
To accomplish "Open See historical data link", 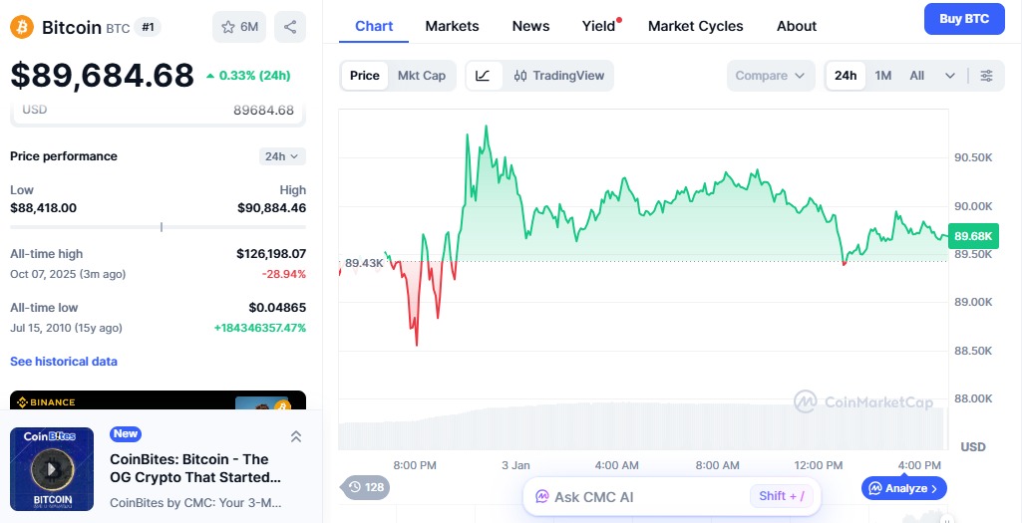I will point(64,362).
